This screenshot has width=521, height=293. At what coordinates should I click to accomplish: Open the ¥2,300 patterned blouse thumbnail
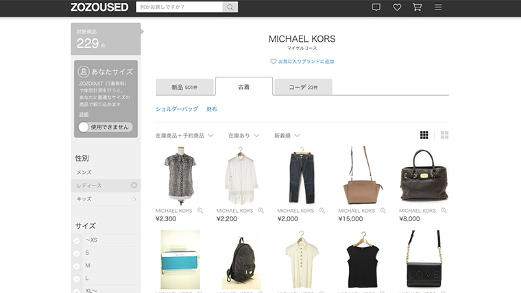click(x=180, y=176)
